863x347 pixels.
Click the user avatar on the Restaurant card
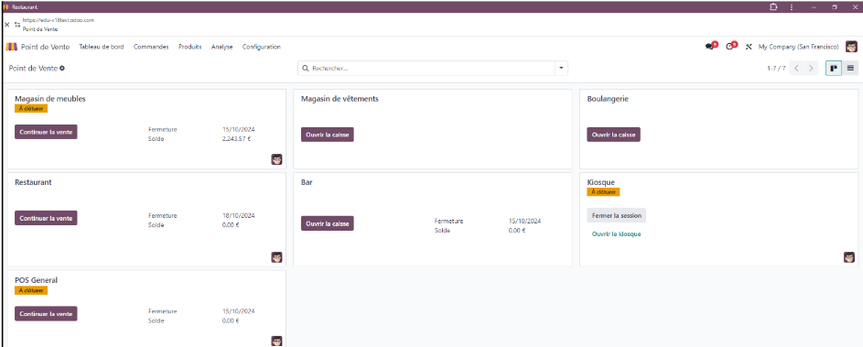[x=277, y=257]
